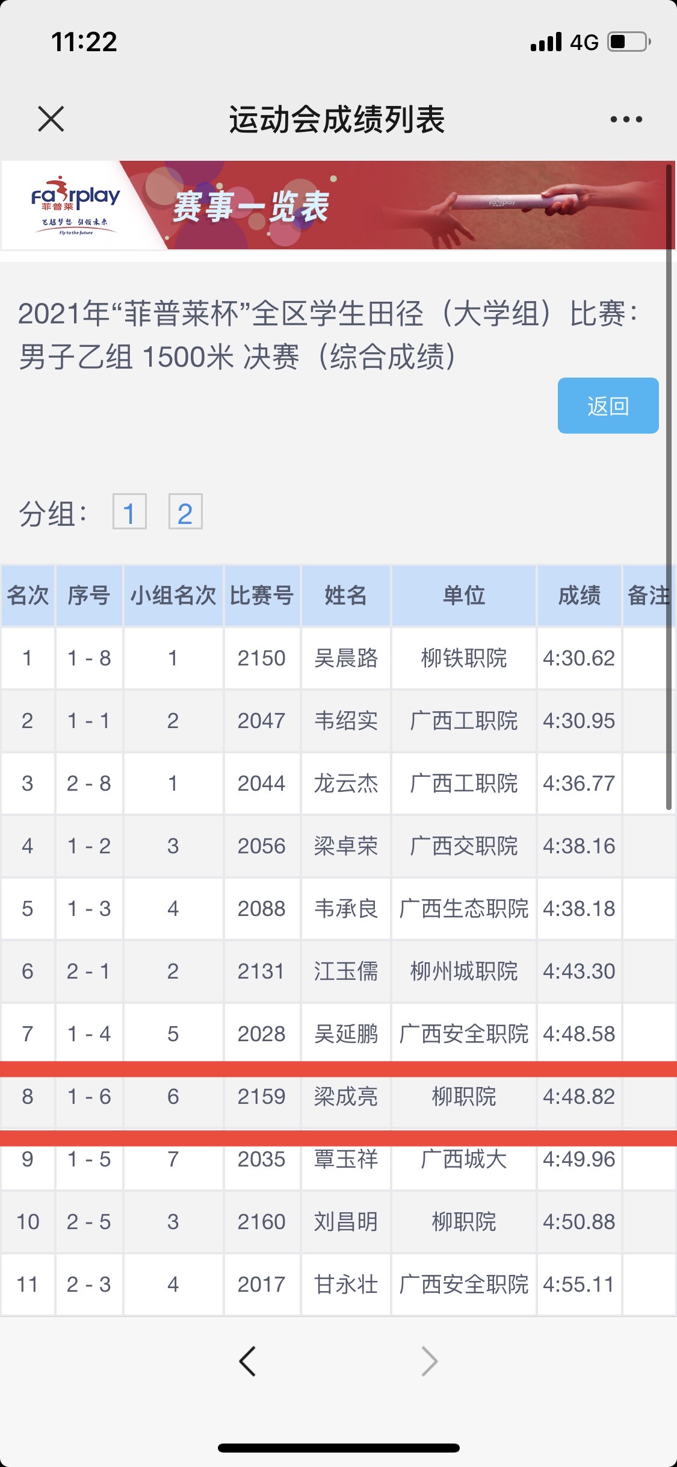Tap the 4G signal indicator

pos(583,42)
